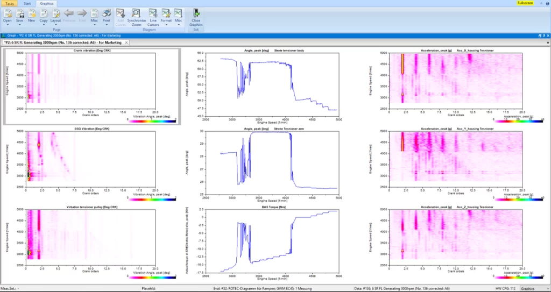Image resolution: width=551 pixels, height=292 pixels.
Task: Click Close Graphics exit icon
Action: click(196, 13)
